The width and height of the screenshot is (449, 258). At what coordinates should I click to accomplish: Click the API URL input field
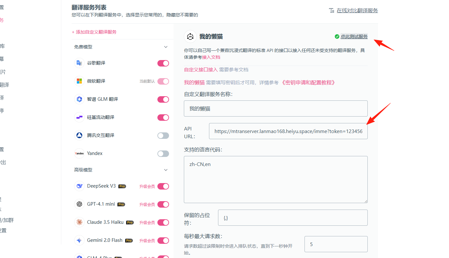[x=288, y=131]
